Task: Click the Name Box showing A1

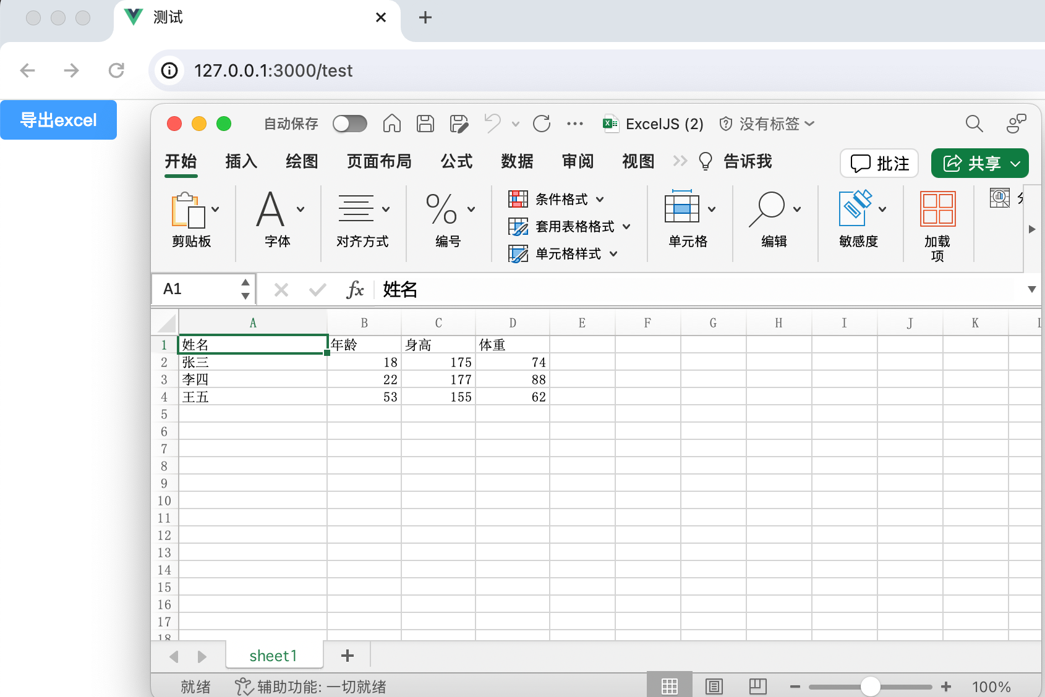Action: click(204, 289)
